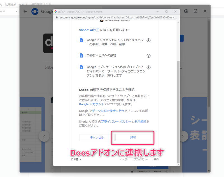The image size is (224, 177).
Task: Open Marketplace settings gear icon
Action: 186,11
